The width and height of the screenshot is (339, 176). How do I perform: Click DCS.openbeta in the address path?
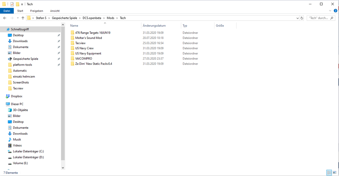click(92, 18)
